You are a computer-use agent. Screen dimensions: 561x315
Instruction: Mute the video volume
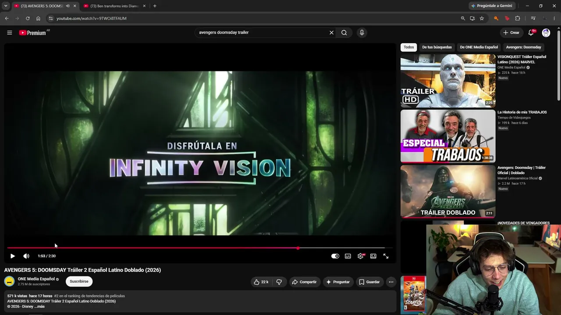[x=26, y=256]
